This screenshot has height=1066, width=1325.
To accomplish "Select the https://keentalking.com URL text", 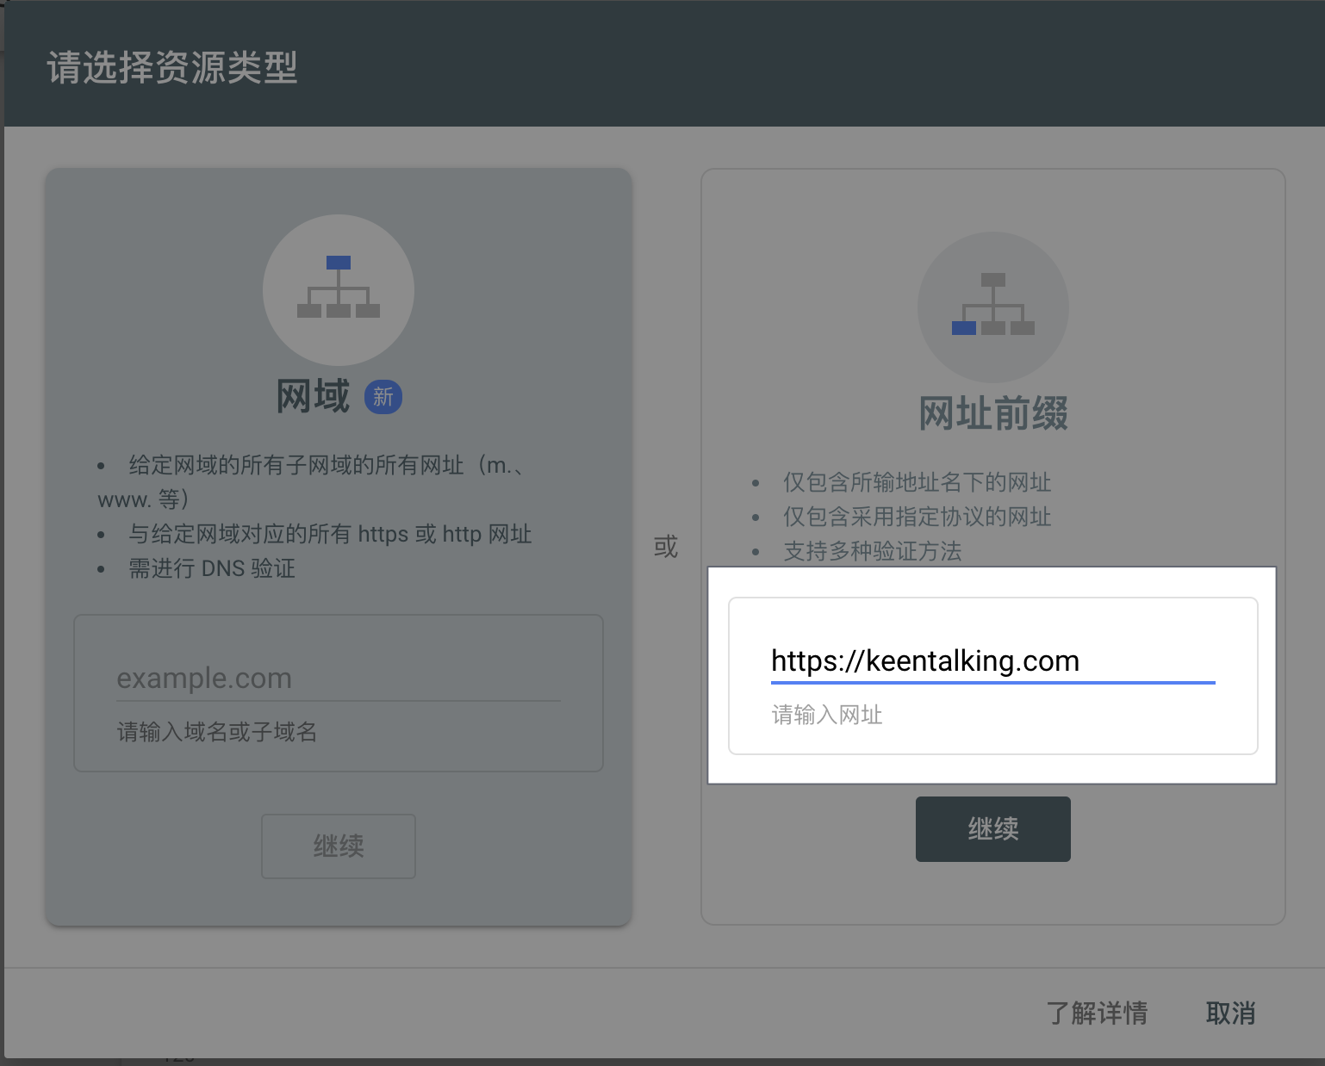I will tap(924, 661).
